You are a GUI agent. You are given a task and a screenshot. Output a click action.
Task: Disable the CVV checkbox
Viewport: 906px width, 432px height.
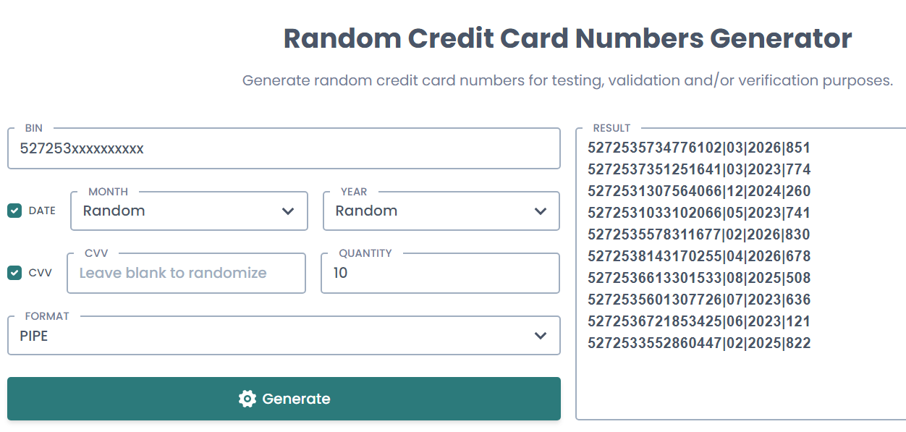pyautogui.click(x=14, y=273)
